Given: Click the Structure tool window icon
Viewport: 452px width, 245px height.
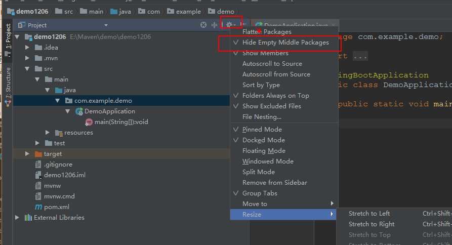Looking at the screenshot, I should [8, 103].
